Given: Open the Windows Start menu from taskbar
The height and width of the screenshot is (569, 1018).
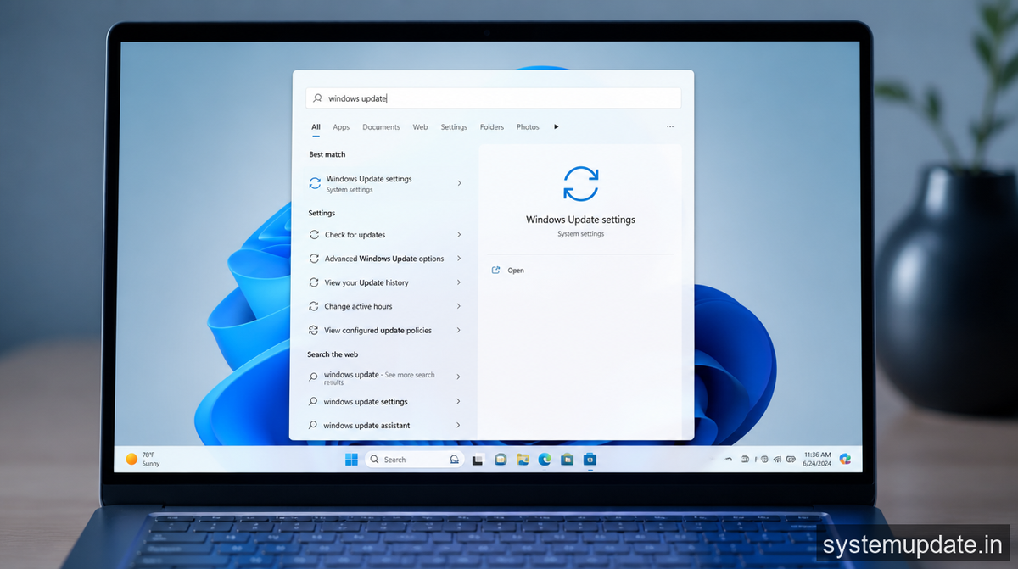Looking at the screenshot, I should pyautogui.click(x=351, y=460).
